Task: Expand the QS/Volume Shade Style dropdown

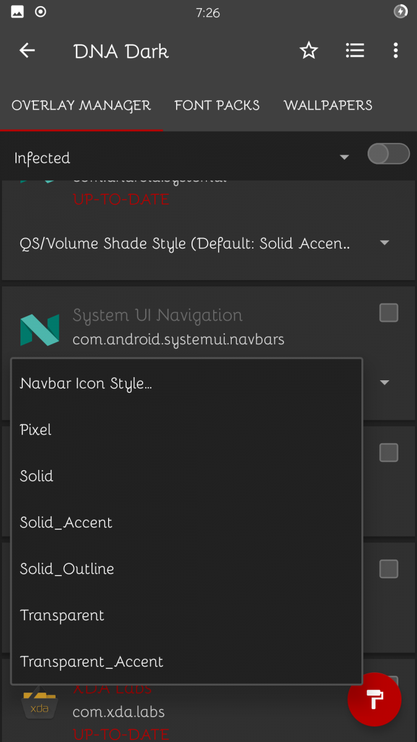Action: click(x=384, y=243)
